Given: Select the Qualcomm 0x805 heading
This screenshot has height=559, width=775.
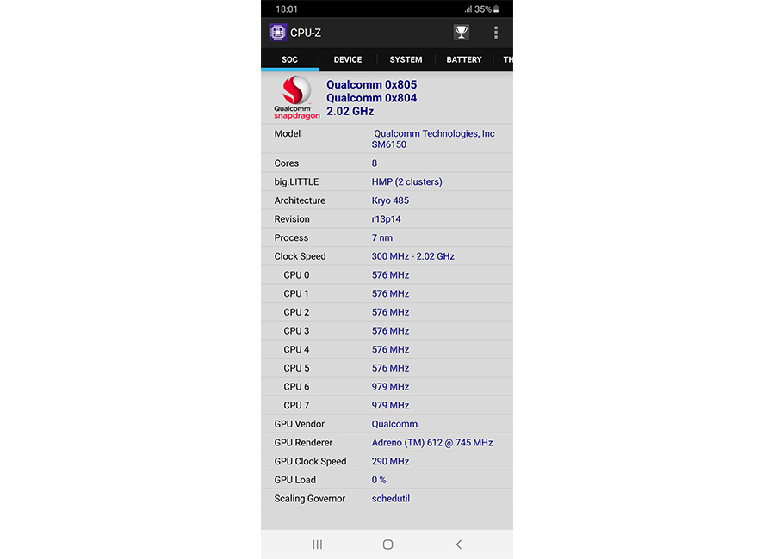Looking at the screenshot, I should tap(371, 84).
